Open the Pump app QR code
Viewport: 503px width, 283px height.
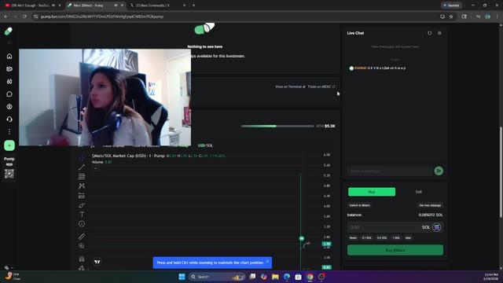(x=9, y=174)
